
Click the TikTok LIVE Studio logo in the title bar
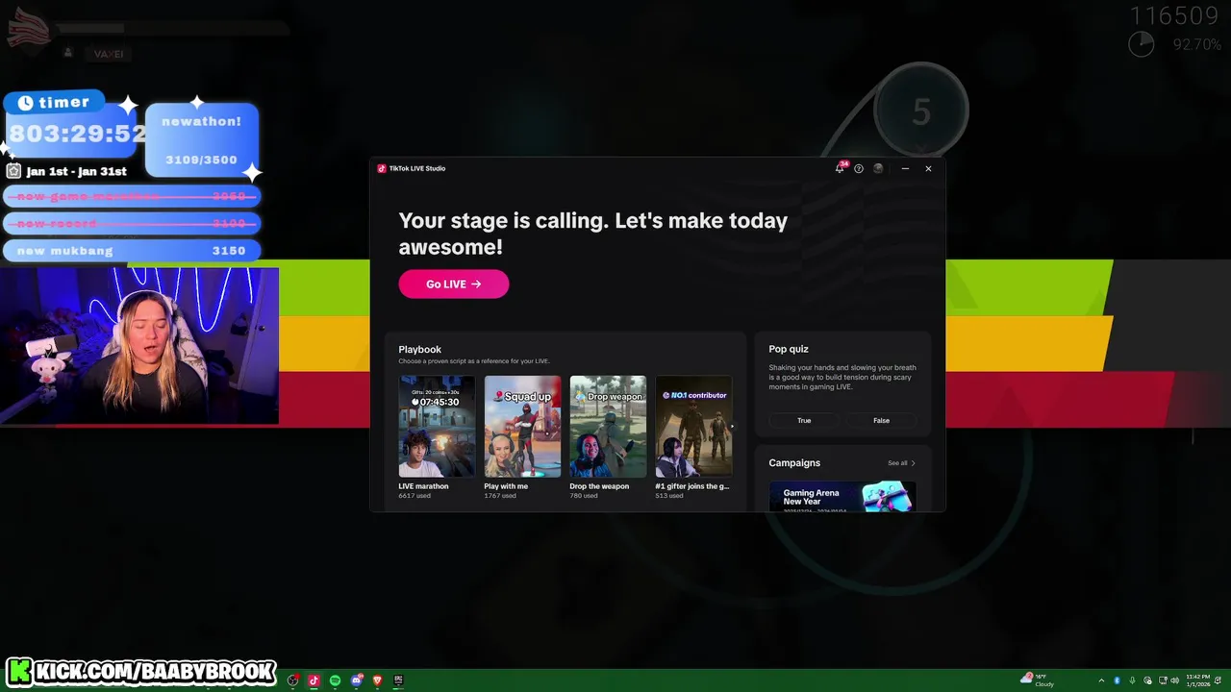tap(382, 168)
